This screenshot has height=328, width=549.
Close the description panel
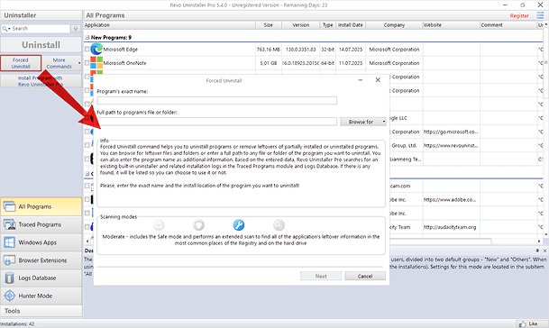[544, 251]
